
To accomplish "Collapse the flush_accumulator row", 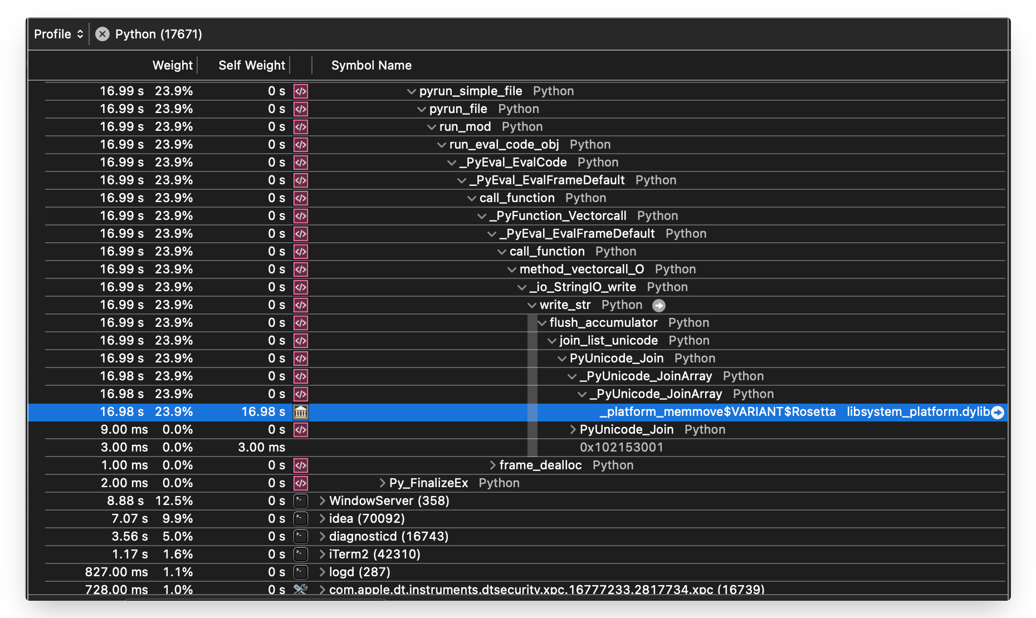I will click(x=542, y=323).
